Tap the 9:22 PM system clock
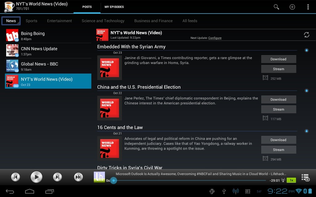The height and width of the screenshot is (197, 316). [281, 191]
